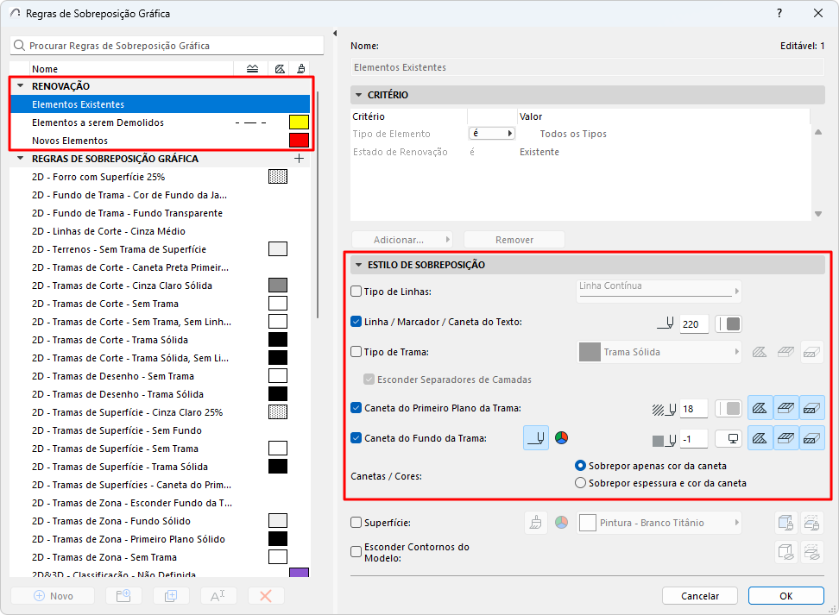The width and height of the screenshot is (839, 615).
Task: Select the Novos Elementos rule
Action: pos(70,141)
